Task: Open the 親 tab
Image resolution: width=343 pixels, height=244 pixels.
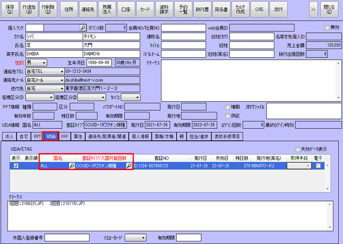Action: tap(182, 136)
